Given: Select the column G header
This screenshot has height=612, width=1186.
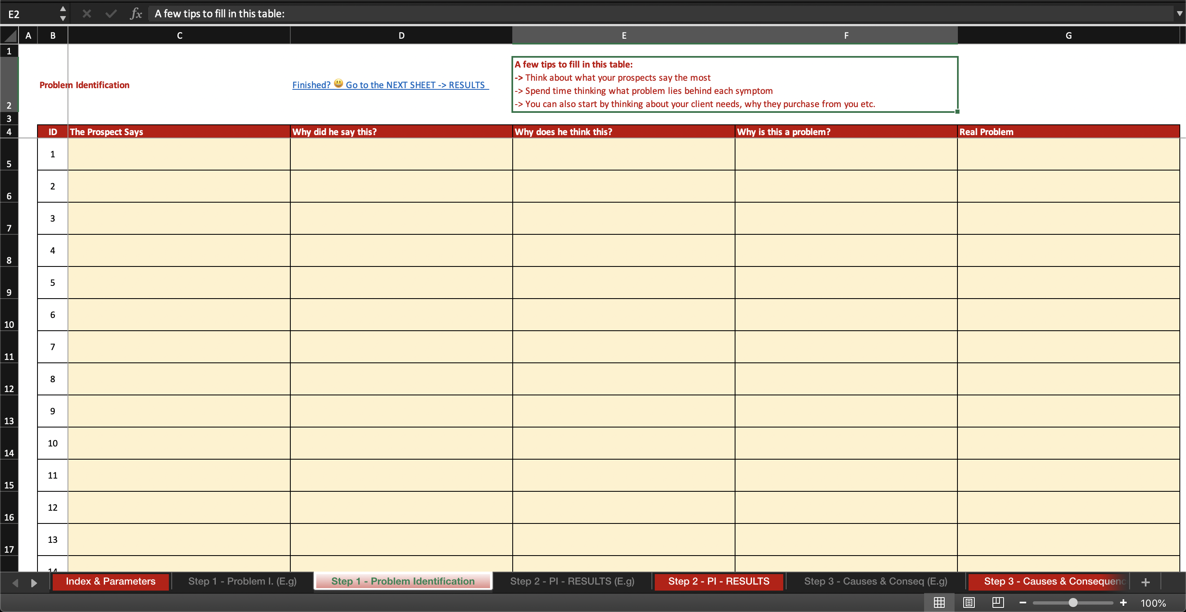Looking at the screenshot, I should [x=1069, y=35].
